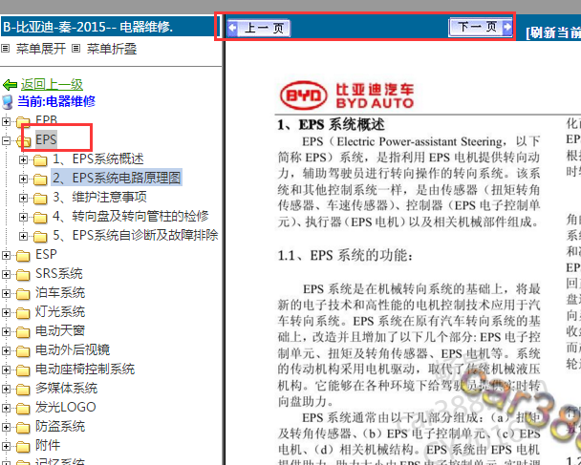The width and height of the screenshot is (581, 465).
Task: Click the 5、EPS系统自诊断及故障排除 folder icon
Action: [40, 236]
